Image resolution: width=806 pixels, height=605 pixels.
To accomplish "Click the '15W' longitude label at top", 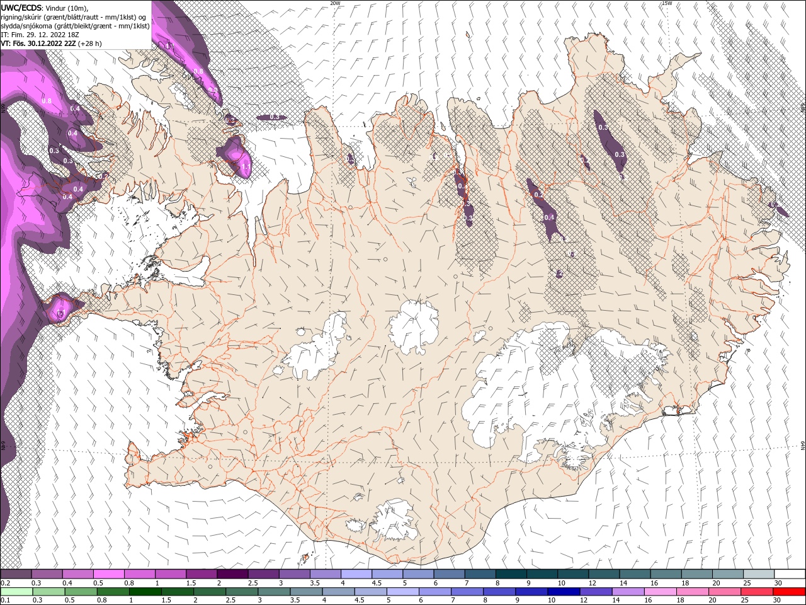I will click(x=667, y=3).
